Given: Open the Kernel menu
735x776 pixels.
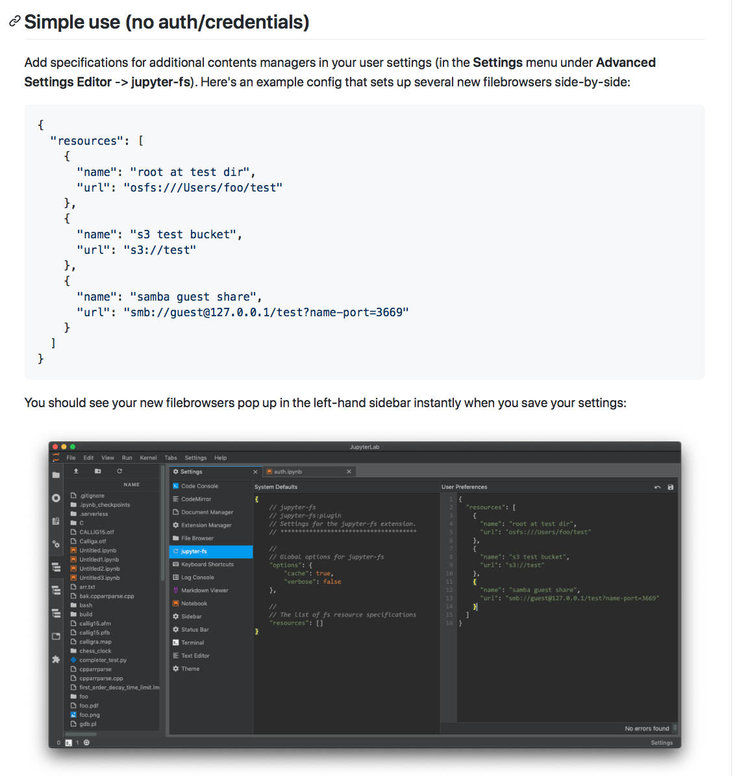Looking at the screenshot, I should 149,458.
